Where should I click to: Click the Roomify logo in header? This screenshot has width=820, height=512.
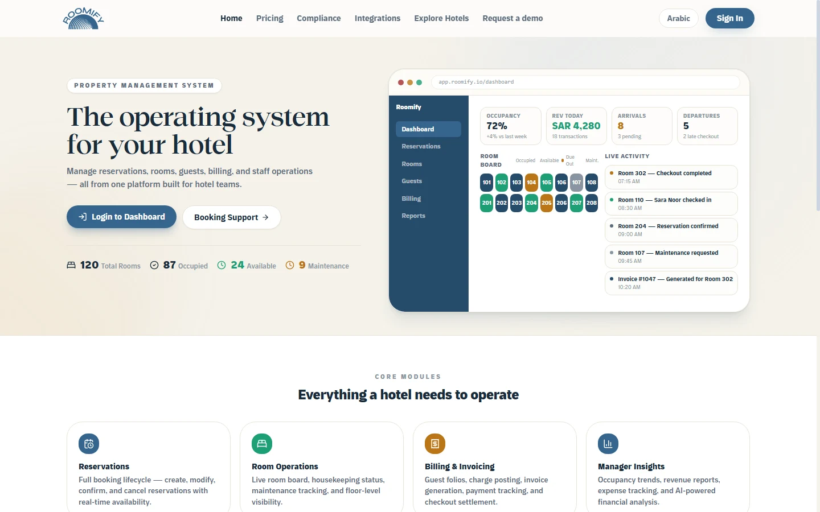tap(83, 18)
